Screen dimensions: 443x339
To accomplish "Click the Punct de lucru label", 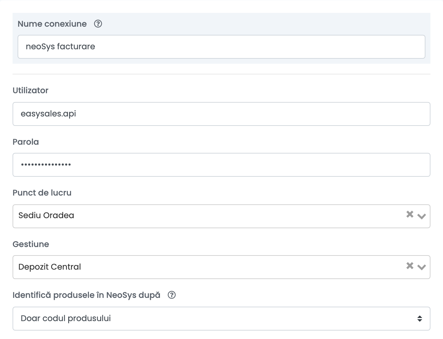I will click(42, 193).
